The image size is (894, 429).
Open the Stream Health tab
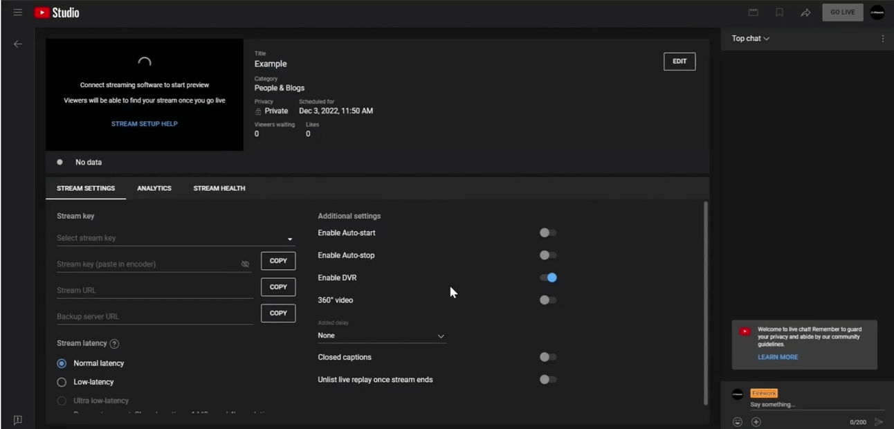[x=219, y=188]
